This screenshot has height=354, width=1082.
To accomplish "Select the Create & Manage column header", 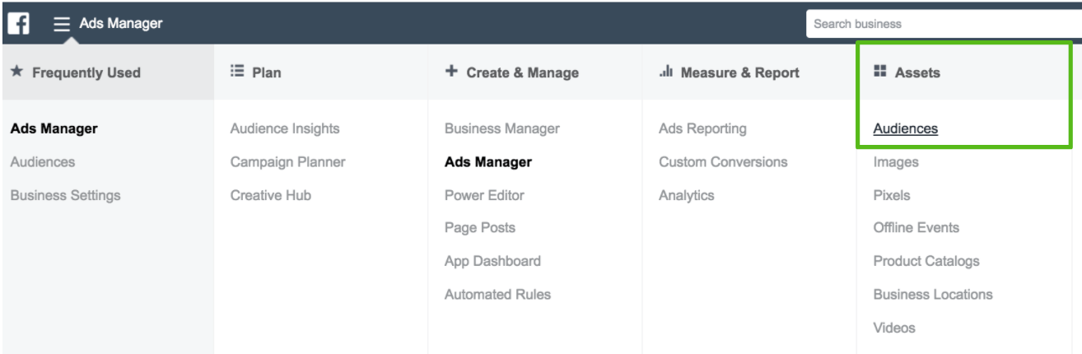I will [x=535, y=72].
